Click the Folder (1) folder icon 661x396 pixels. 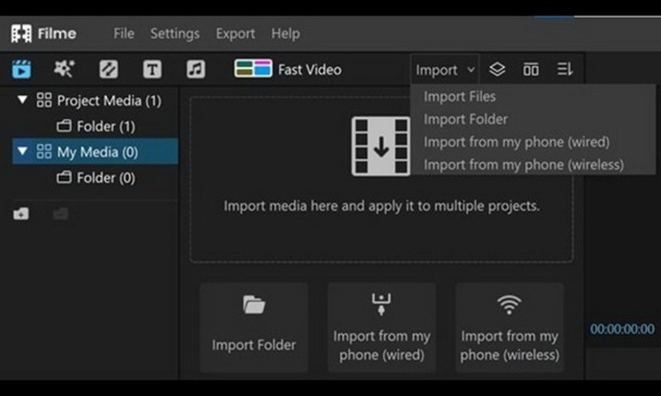pos(64,126)
